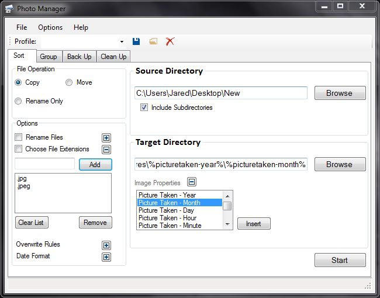Enable the Rename Files checkbox
The image size is (380, 298).
coord(19,137)
